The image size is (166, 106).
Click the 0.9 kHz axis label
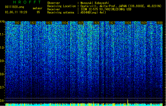[2, 61]
